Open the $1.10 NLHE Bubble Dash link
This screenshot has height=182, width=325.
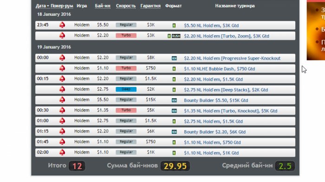(x=220, y=69)
